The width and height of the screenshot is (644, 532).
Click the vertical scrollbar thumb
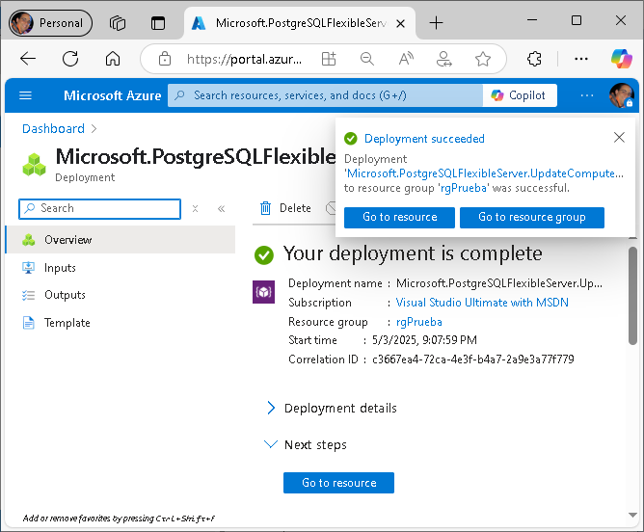(x=632, y=296)
